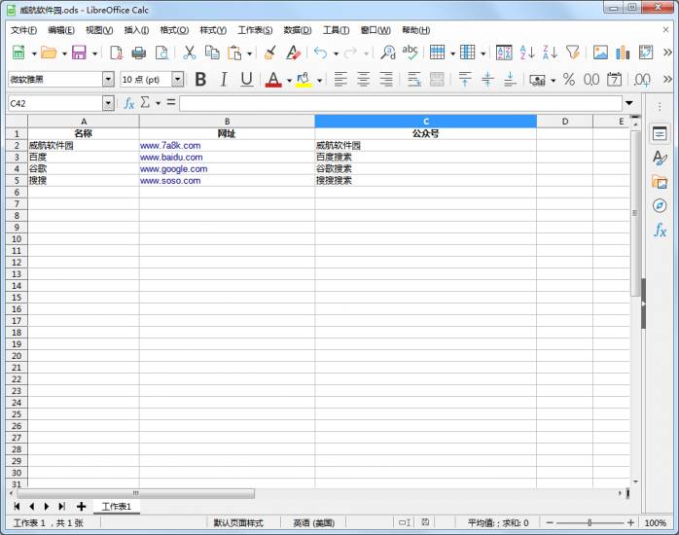Screen dimensions: 679x535
Task: Center text horizontally
Action: [x=363, y=79]
